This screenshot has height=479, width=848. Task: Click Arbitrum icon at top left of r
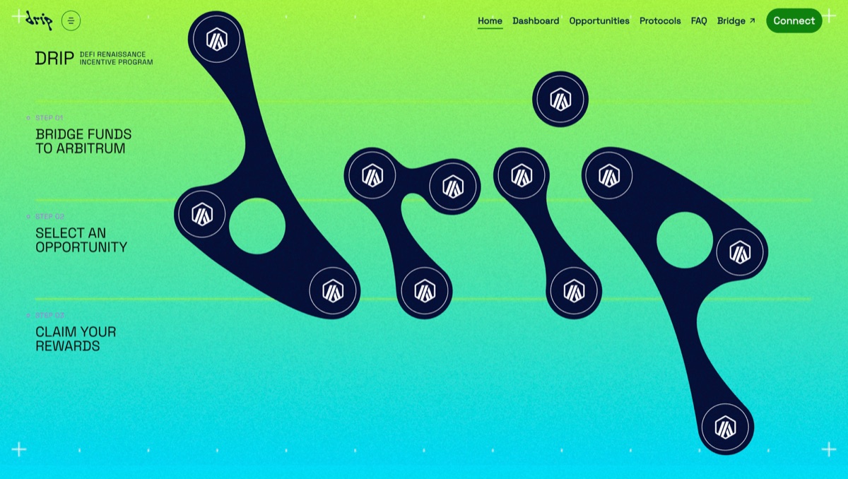(372, 175)
